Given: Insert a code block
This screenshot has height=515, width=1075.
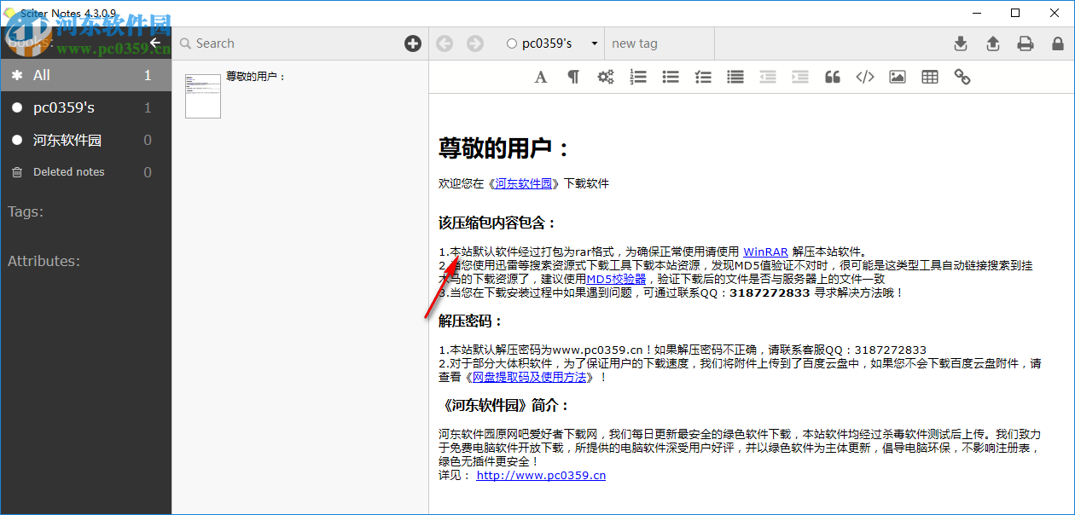Looking at the screenshot, I should (864, 77).
